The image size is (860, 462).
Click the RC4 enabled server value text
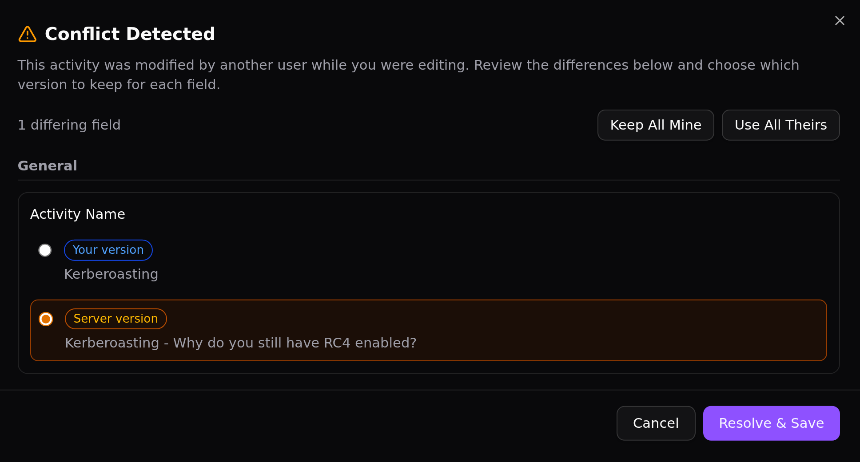pyautogui.click(x=241, y=343)
